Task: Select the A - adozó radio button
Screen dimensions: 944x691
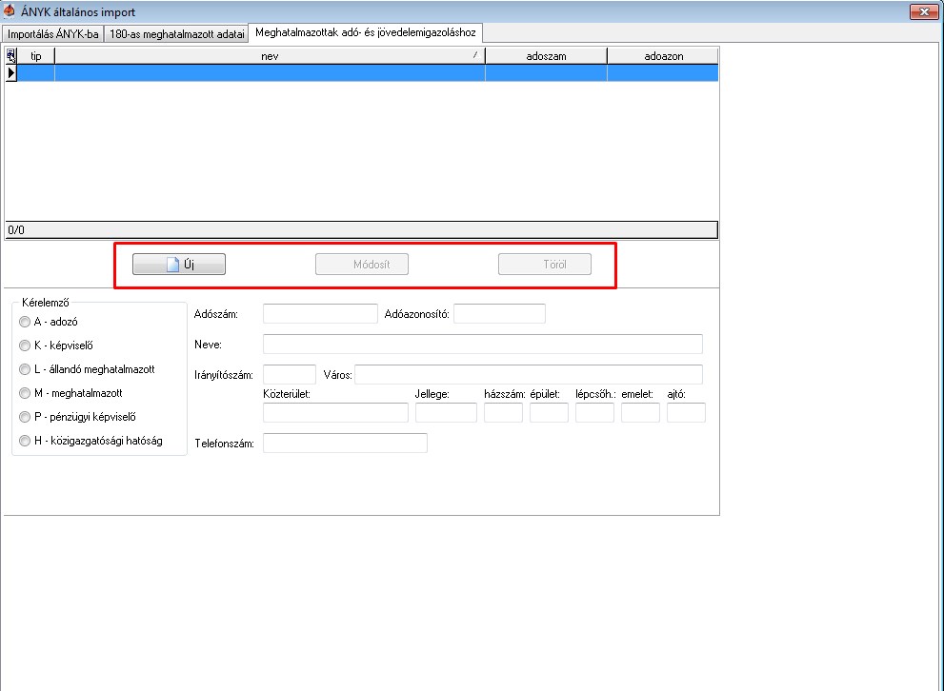Action: [x=25, y=322]
